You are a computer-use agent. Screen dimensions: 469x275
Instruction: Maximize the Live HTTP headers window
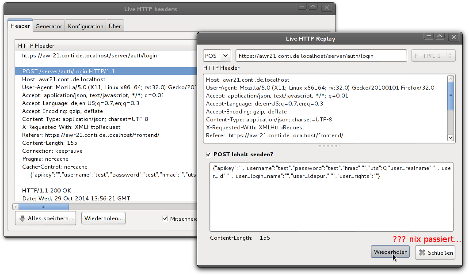click(x=313, y=7)
